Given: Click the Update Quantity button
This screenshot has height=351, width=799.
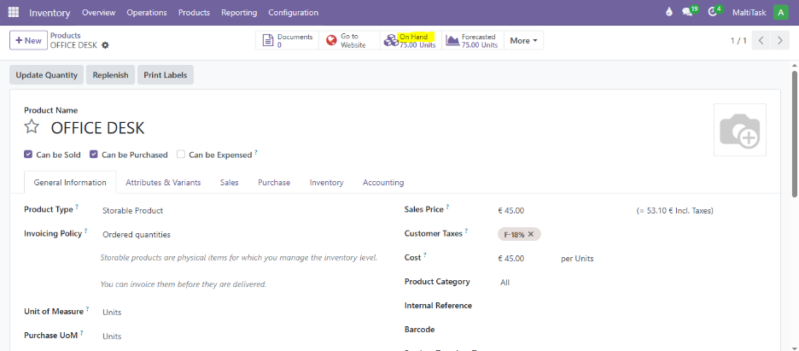Looking at the screenshot, I should click(x=47, y=75).
